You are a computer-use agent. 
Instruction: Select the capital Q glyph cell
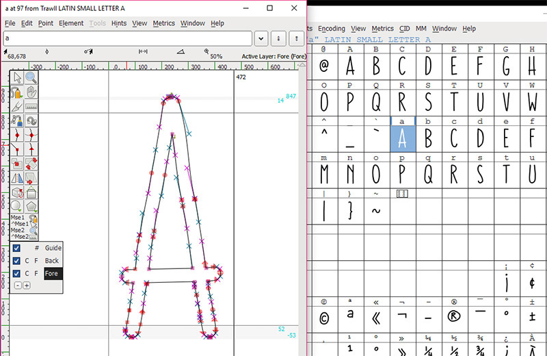(x=376, y=103)
